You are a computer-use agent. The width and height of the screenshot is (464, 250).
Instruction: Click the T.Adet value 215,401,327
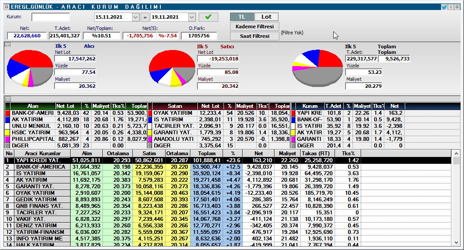pyautogui.click(x=65, y=36)
